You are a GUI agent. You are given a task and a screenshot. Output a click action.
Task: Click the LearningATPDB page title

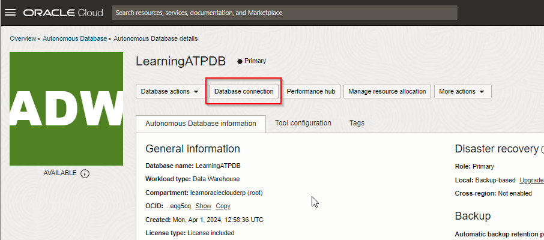181,61
